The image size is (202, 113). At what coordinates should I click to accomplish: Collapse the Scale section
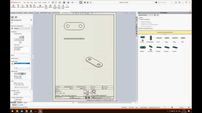[x=30, y=81]
